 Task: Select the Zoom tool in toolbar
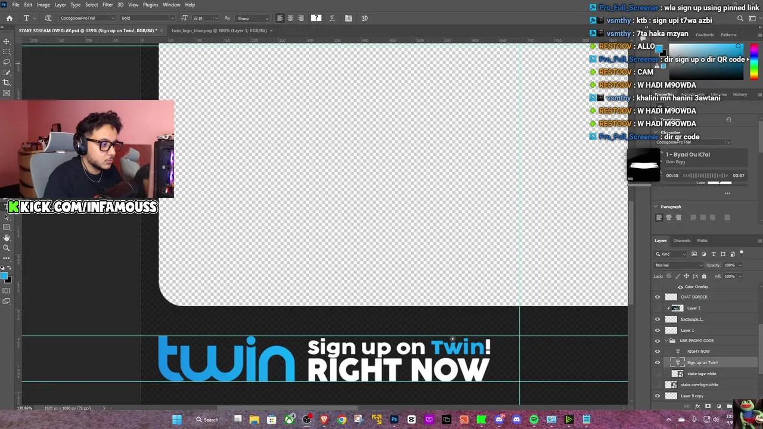click(7, 248)
